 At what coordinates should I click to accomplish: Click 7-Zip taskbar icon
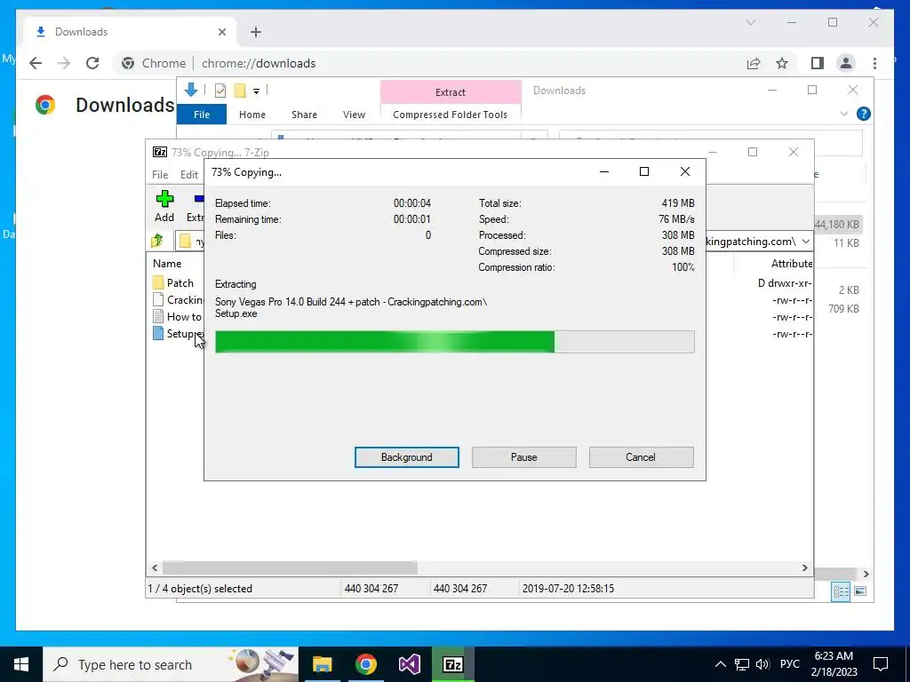(452, 664)
